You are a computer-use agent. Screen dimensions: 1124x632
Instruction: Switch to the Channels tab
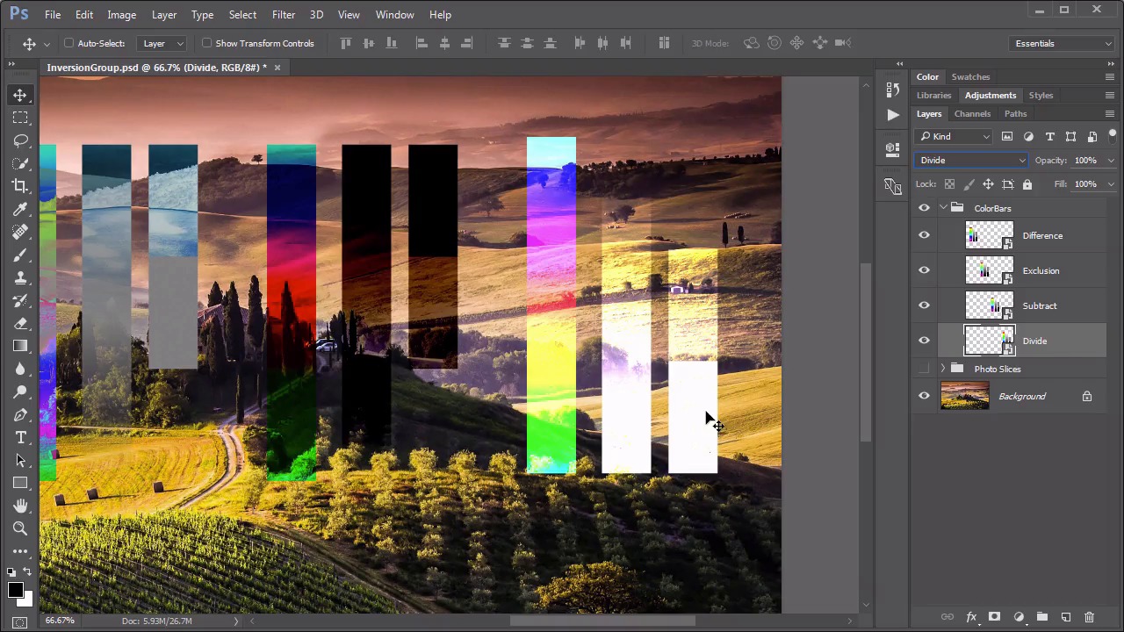(x=972, y=113)
